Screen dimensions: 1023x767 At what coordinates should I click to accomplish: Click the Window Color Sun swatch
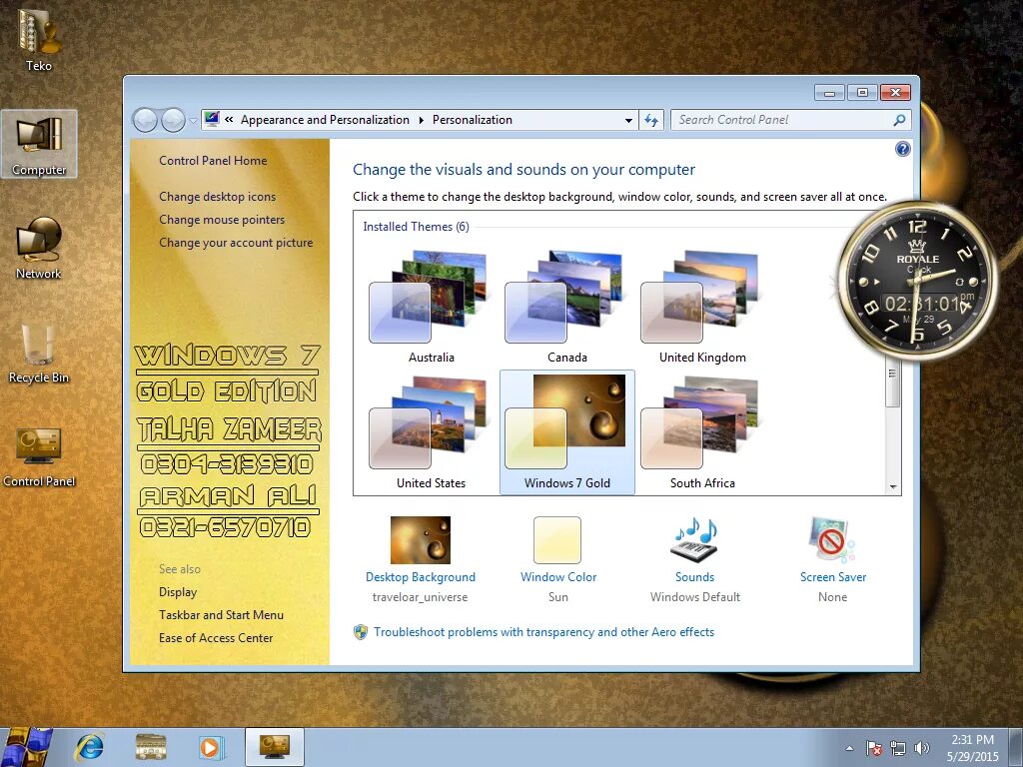tap(557, 540)
